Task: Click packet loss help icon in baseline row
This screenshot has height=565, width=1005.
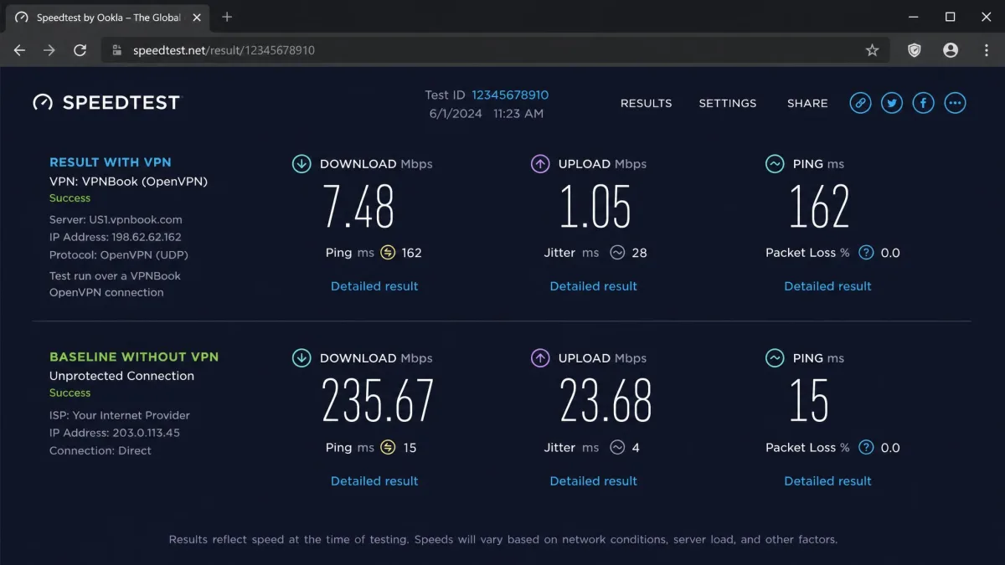Action: coord(867,448)
